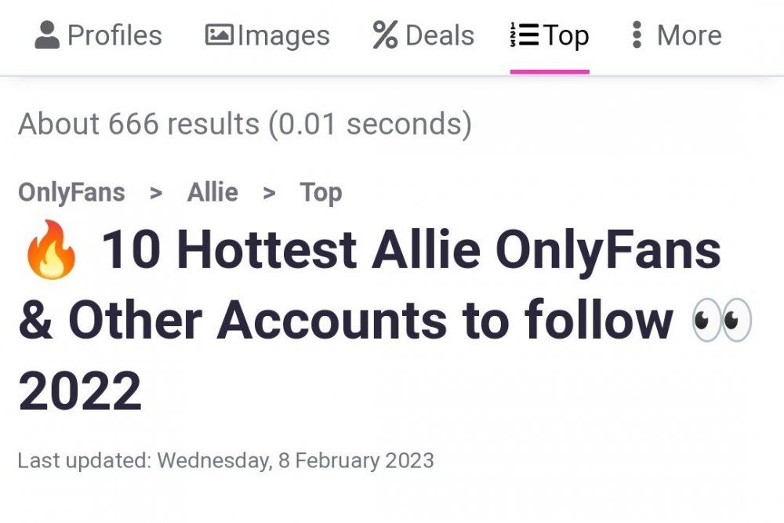Click the More three-dots icon
This screenshot has width=784, height=523.
click(x=637, y=35)
